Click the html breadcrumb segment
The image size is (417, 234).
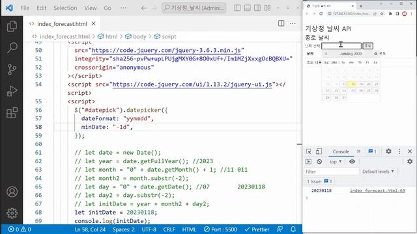pos(108,36)
